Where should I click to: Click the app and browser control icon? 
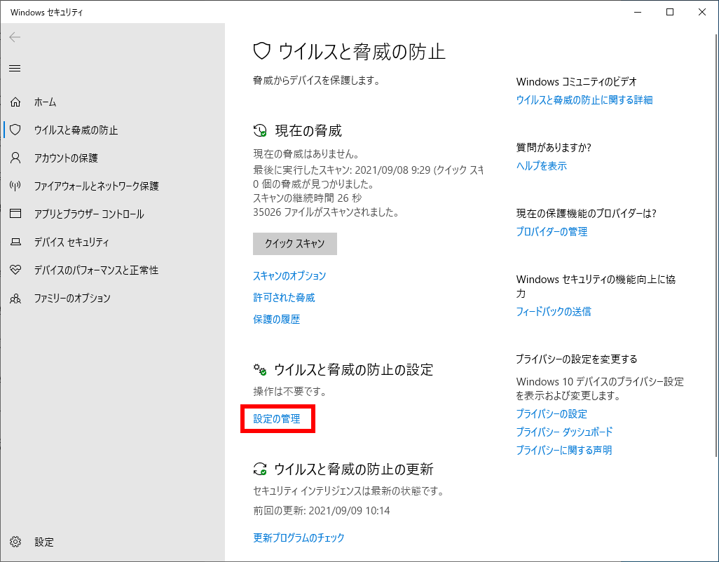pyautogui.click(x=15, y=214)
